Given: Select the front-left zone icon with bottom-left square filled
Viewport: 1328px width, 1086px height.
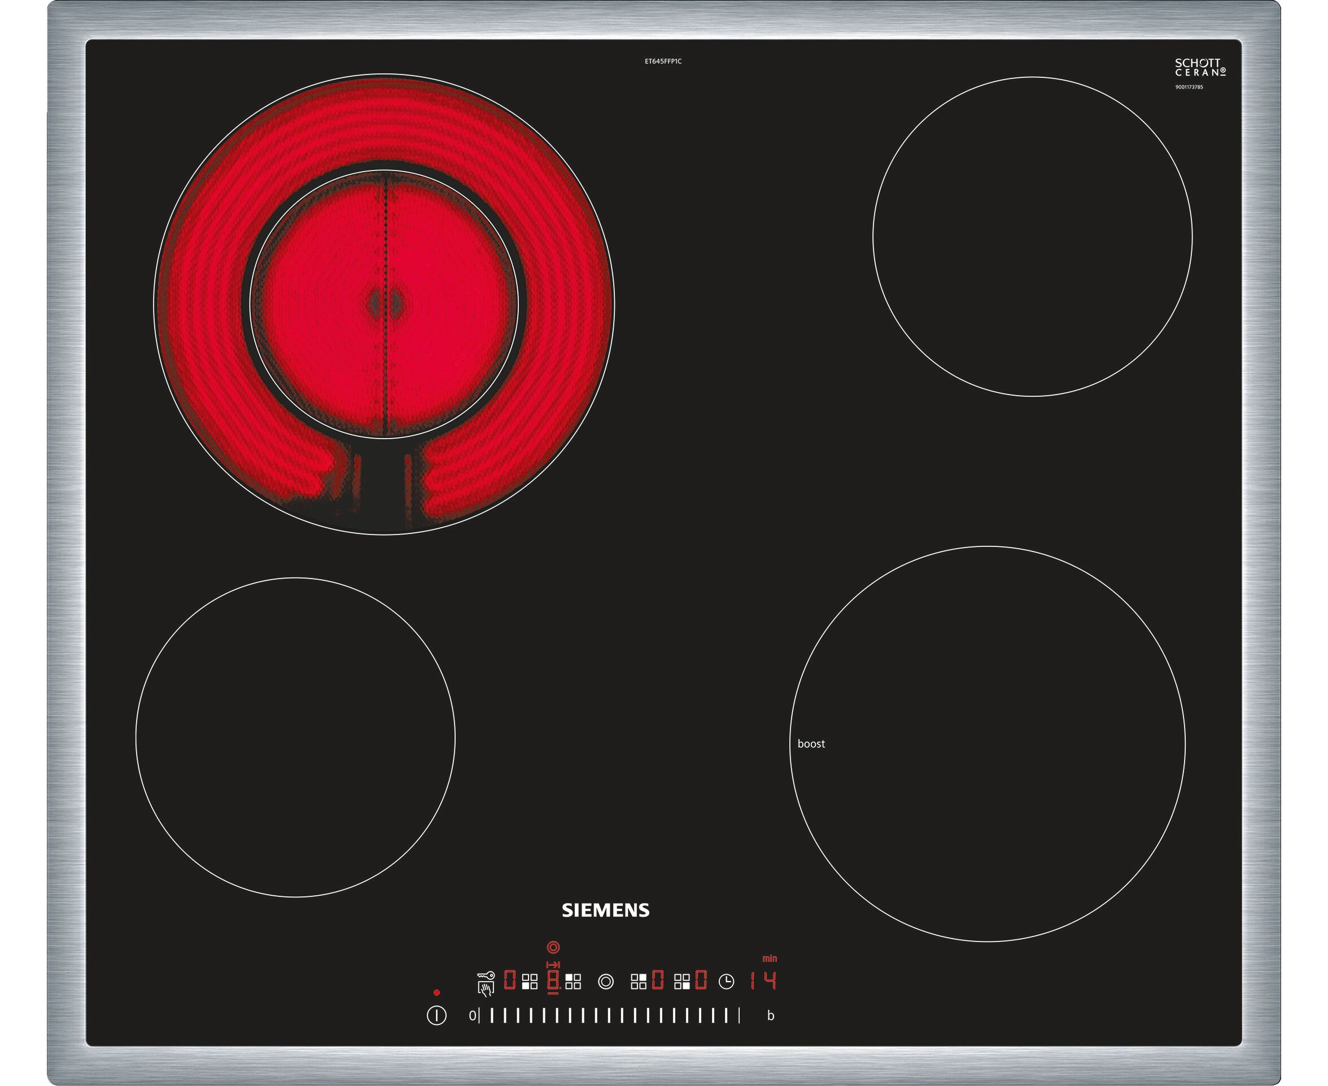Looking at the screenshot, I should 530,982.
